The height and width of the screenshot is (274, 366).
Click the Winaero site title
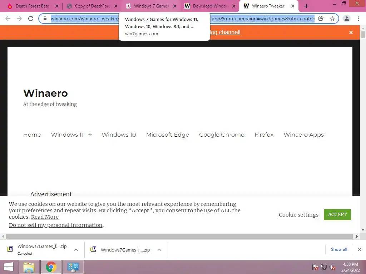point(45,93)
